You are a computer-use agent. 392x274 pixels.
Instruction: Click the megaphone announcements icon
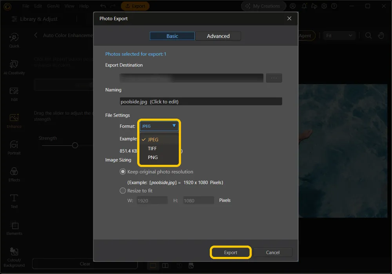314,6
